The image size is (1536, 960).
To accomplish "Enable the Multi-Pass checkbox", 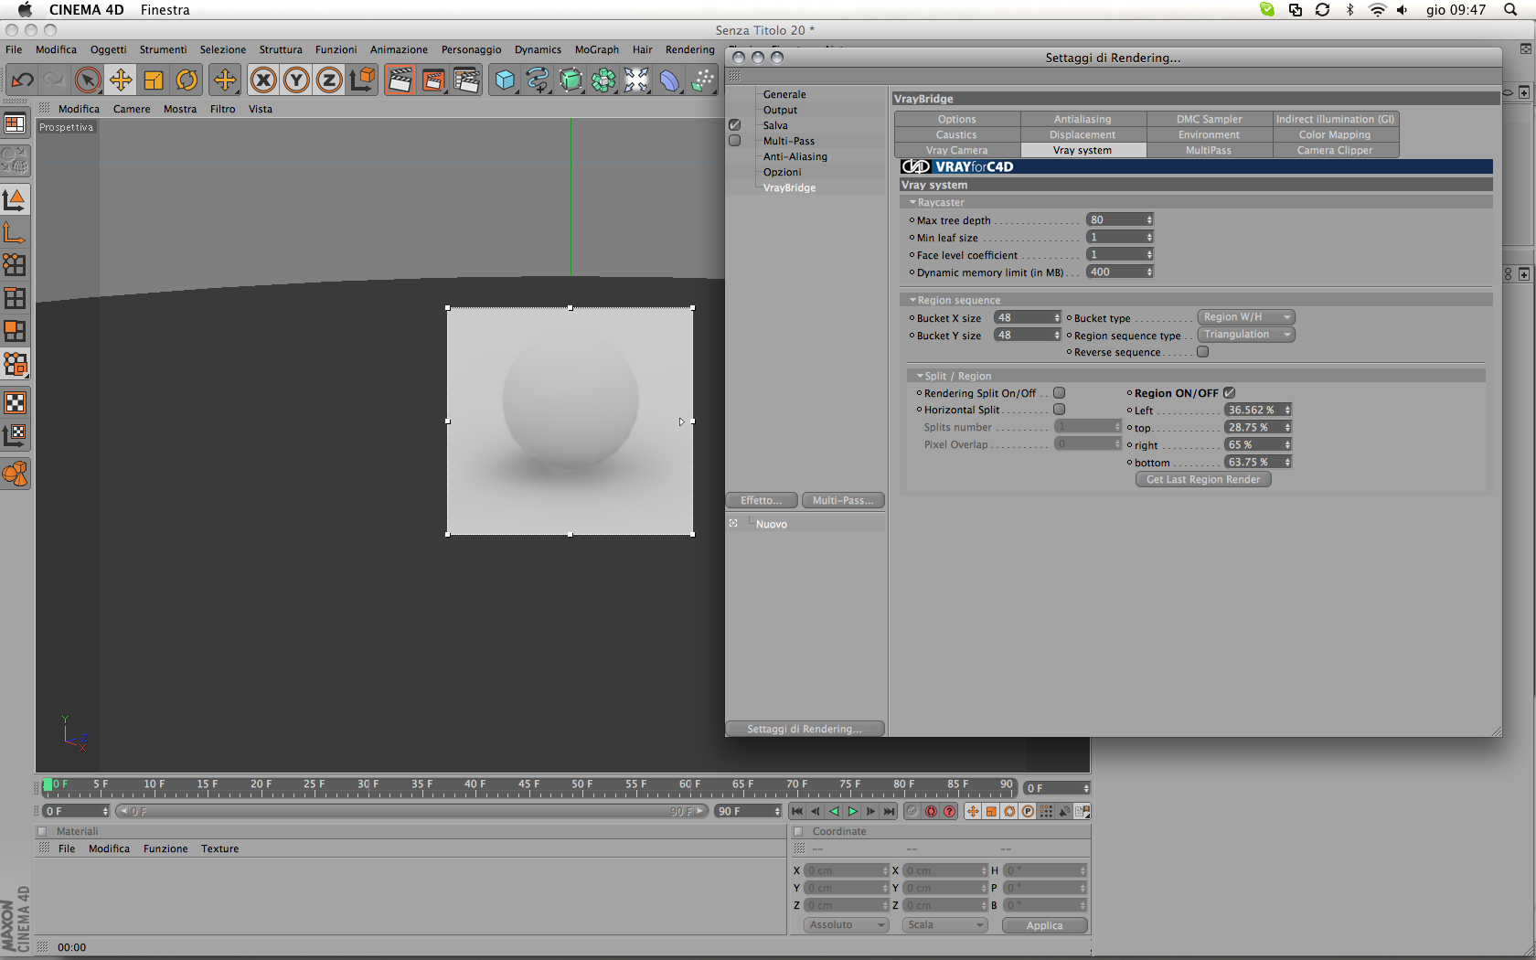I will pos(734,141).
